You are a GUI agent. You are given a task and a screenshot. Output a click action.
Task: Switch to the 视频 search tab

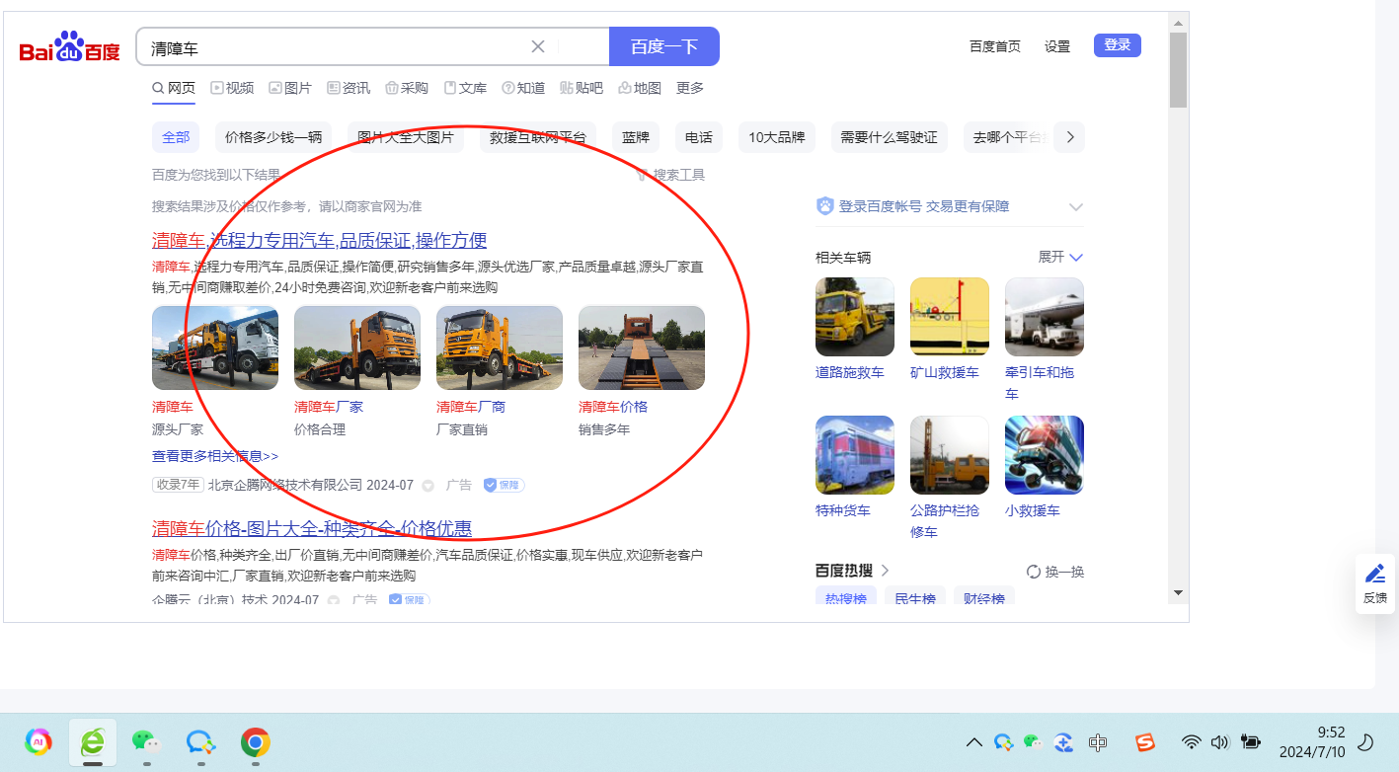(232, 88)
